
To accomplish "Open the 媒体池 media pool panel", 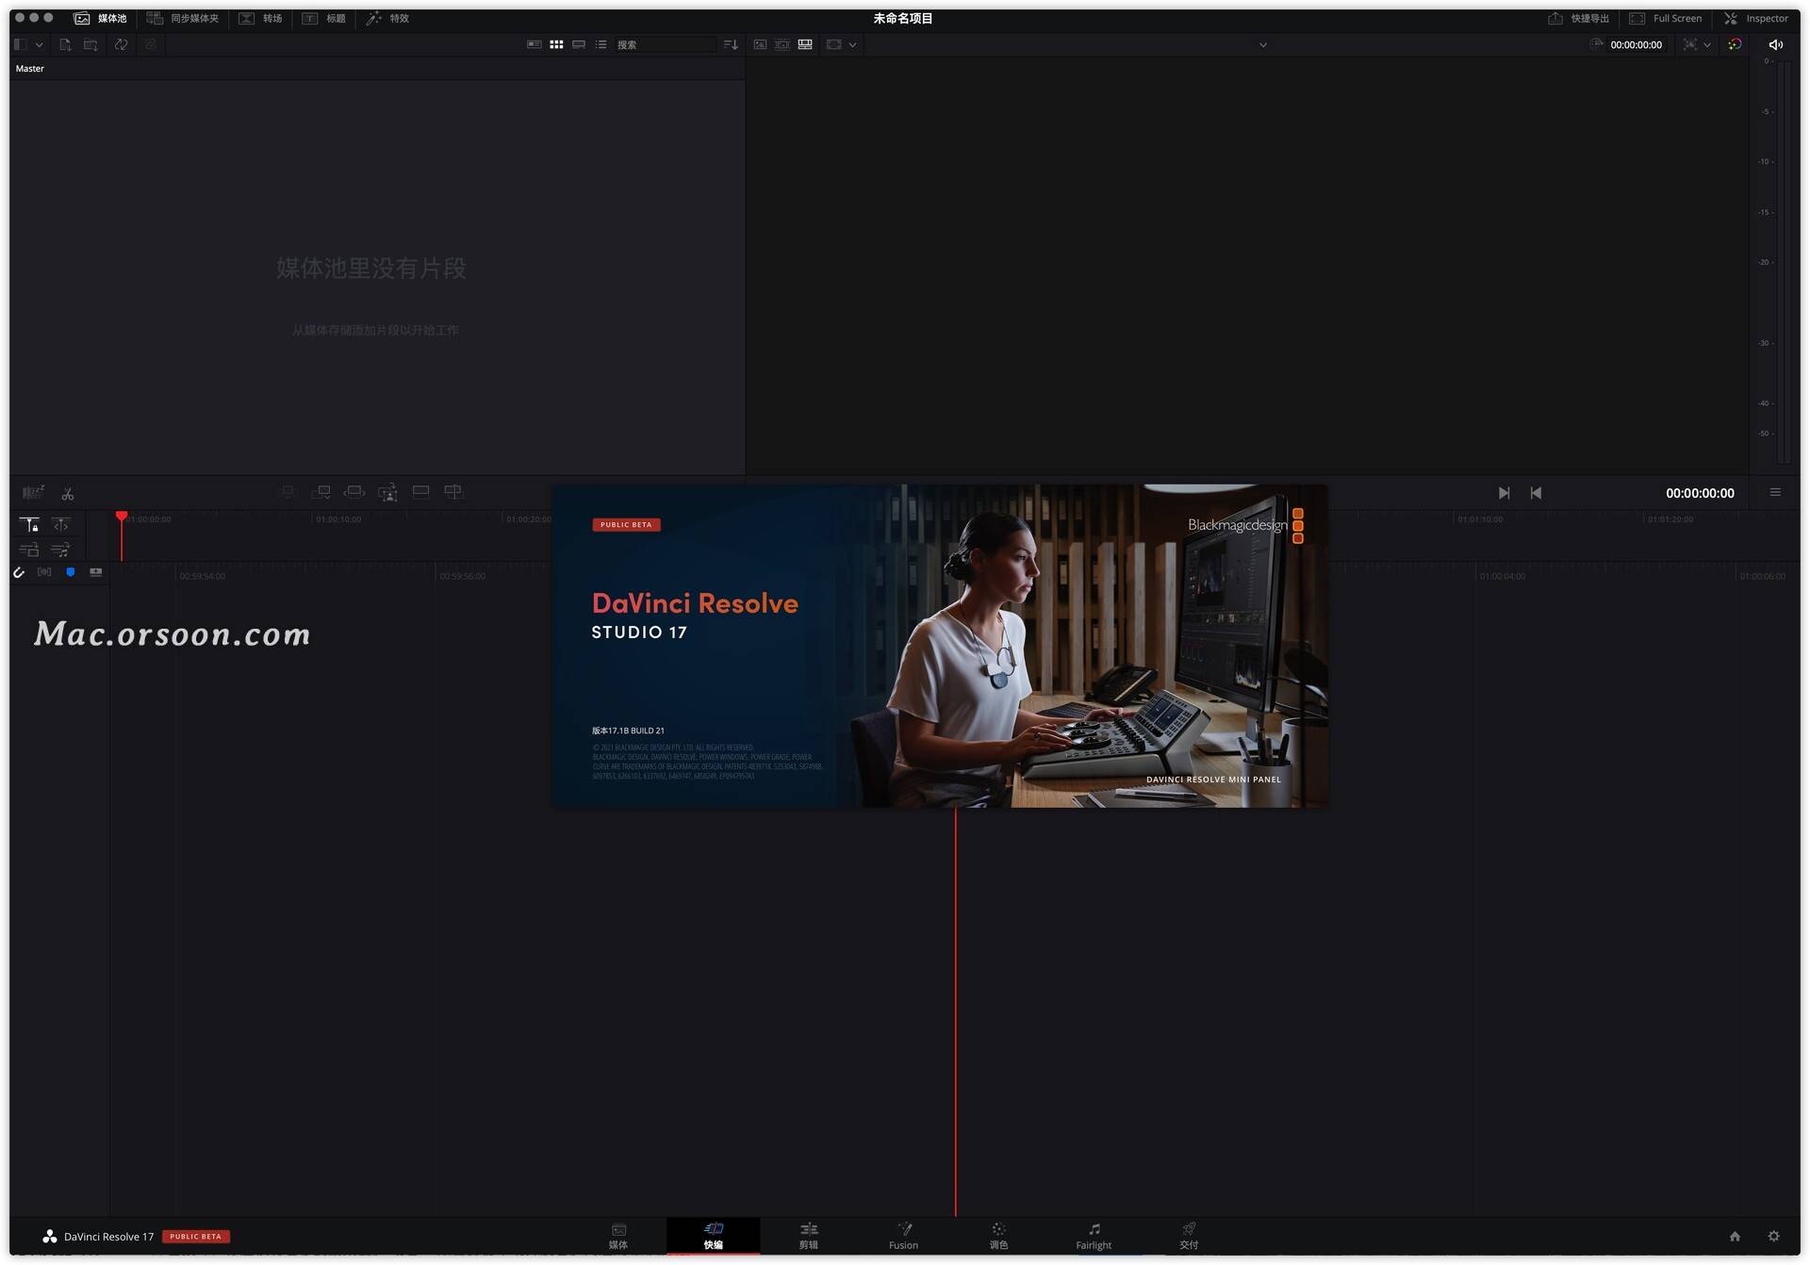I will tap(100, 18).
